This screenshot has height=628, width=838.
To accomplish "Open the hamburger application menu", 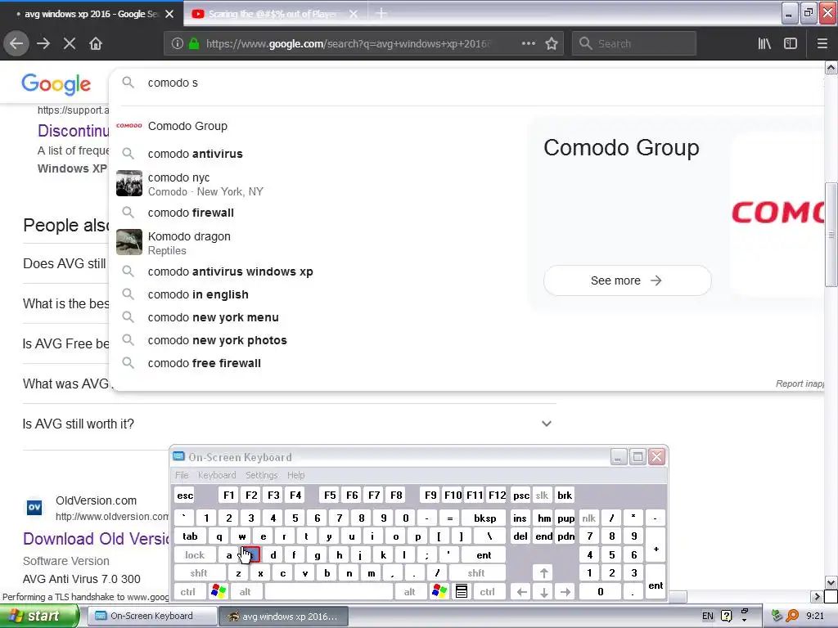I will pos(822,44).
